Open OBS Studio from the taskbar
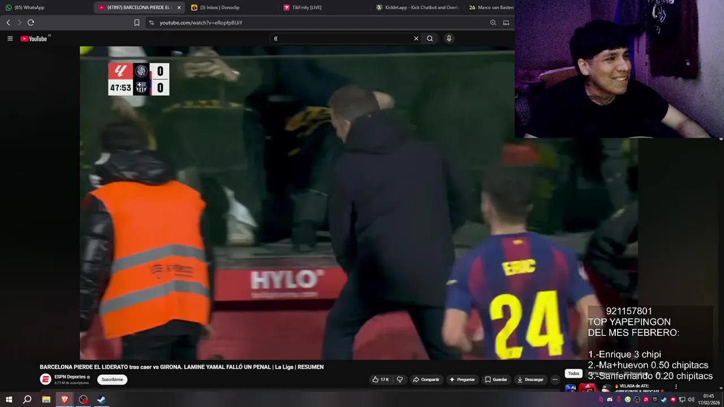 pyautogui.click(x=83, y=400)
